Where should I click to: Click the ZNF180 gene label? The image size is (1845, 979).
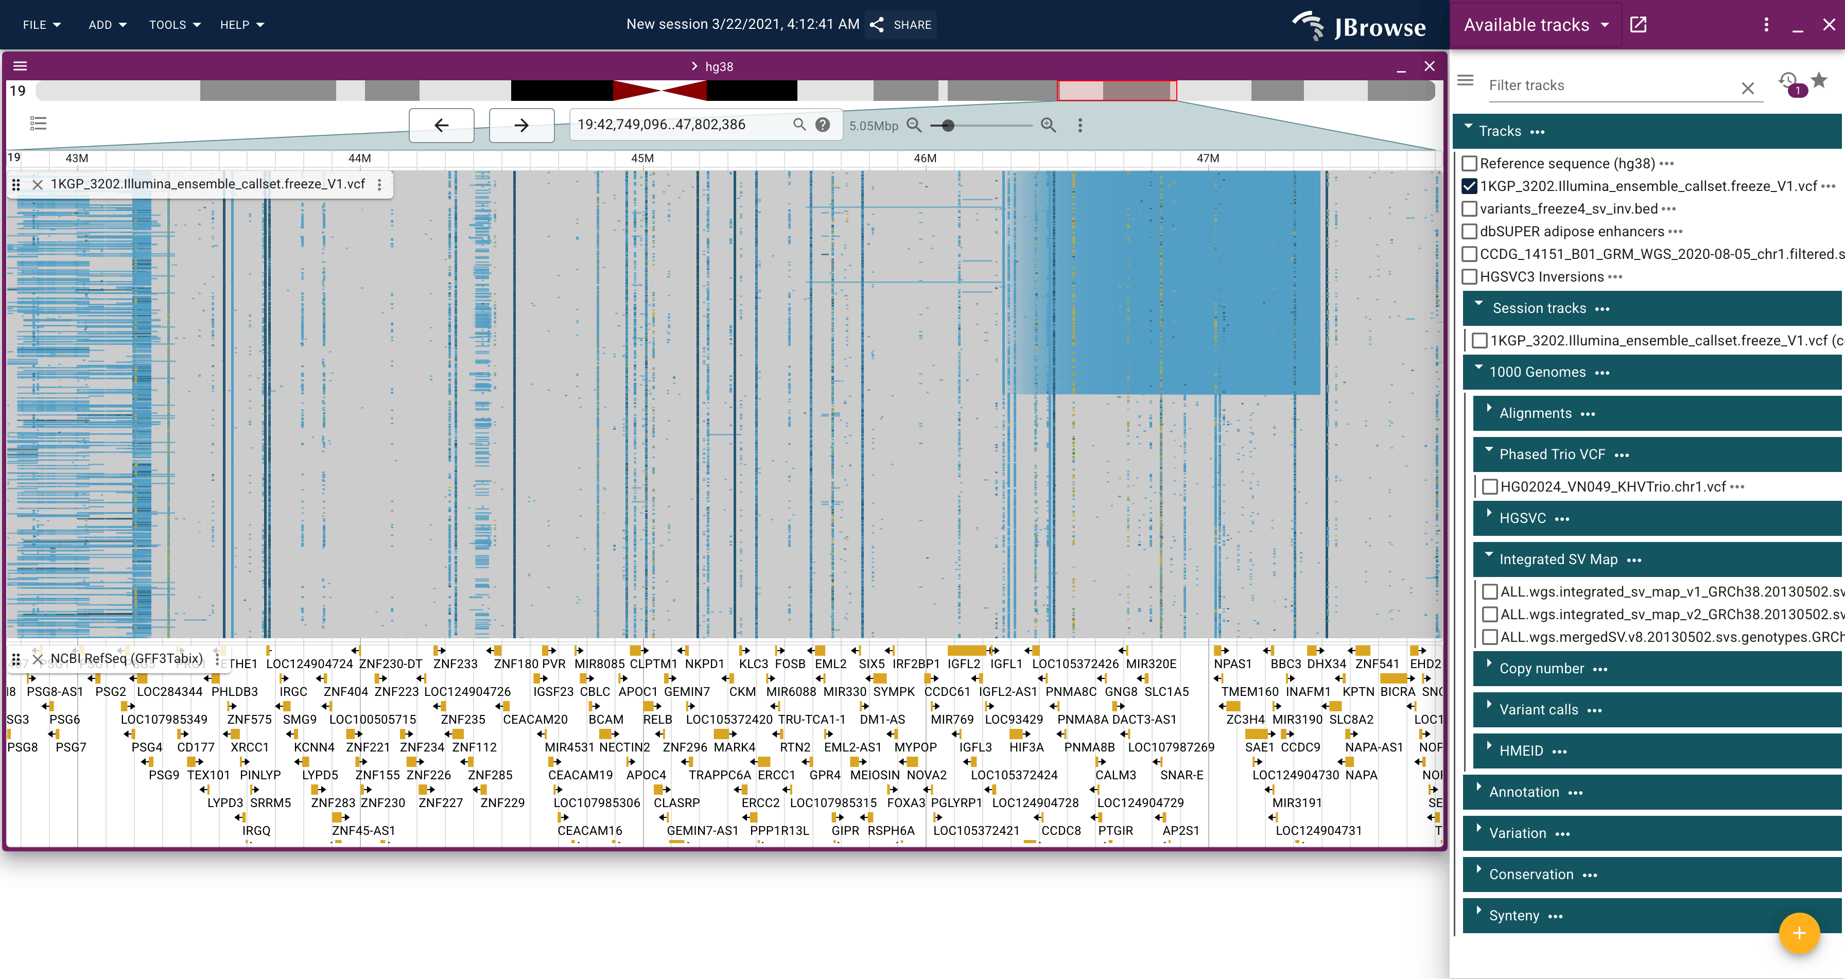(516, 664)
